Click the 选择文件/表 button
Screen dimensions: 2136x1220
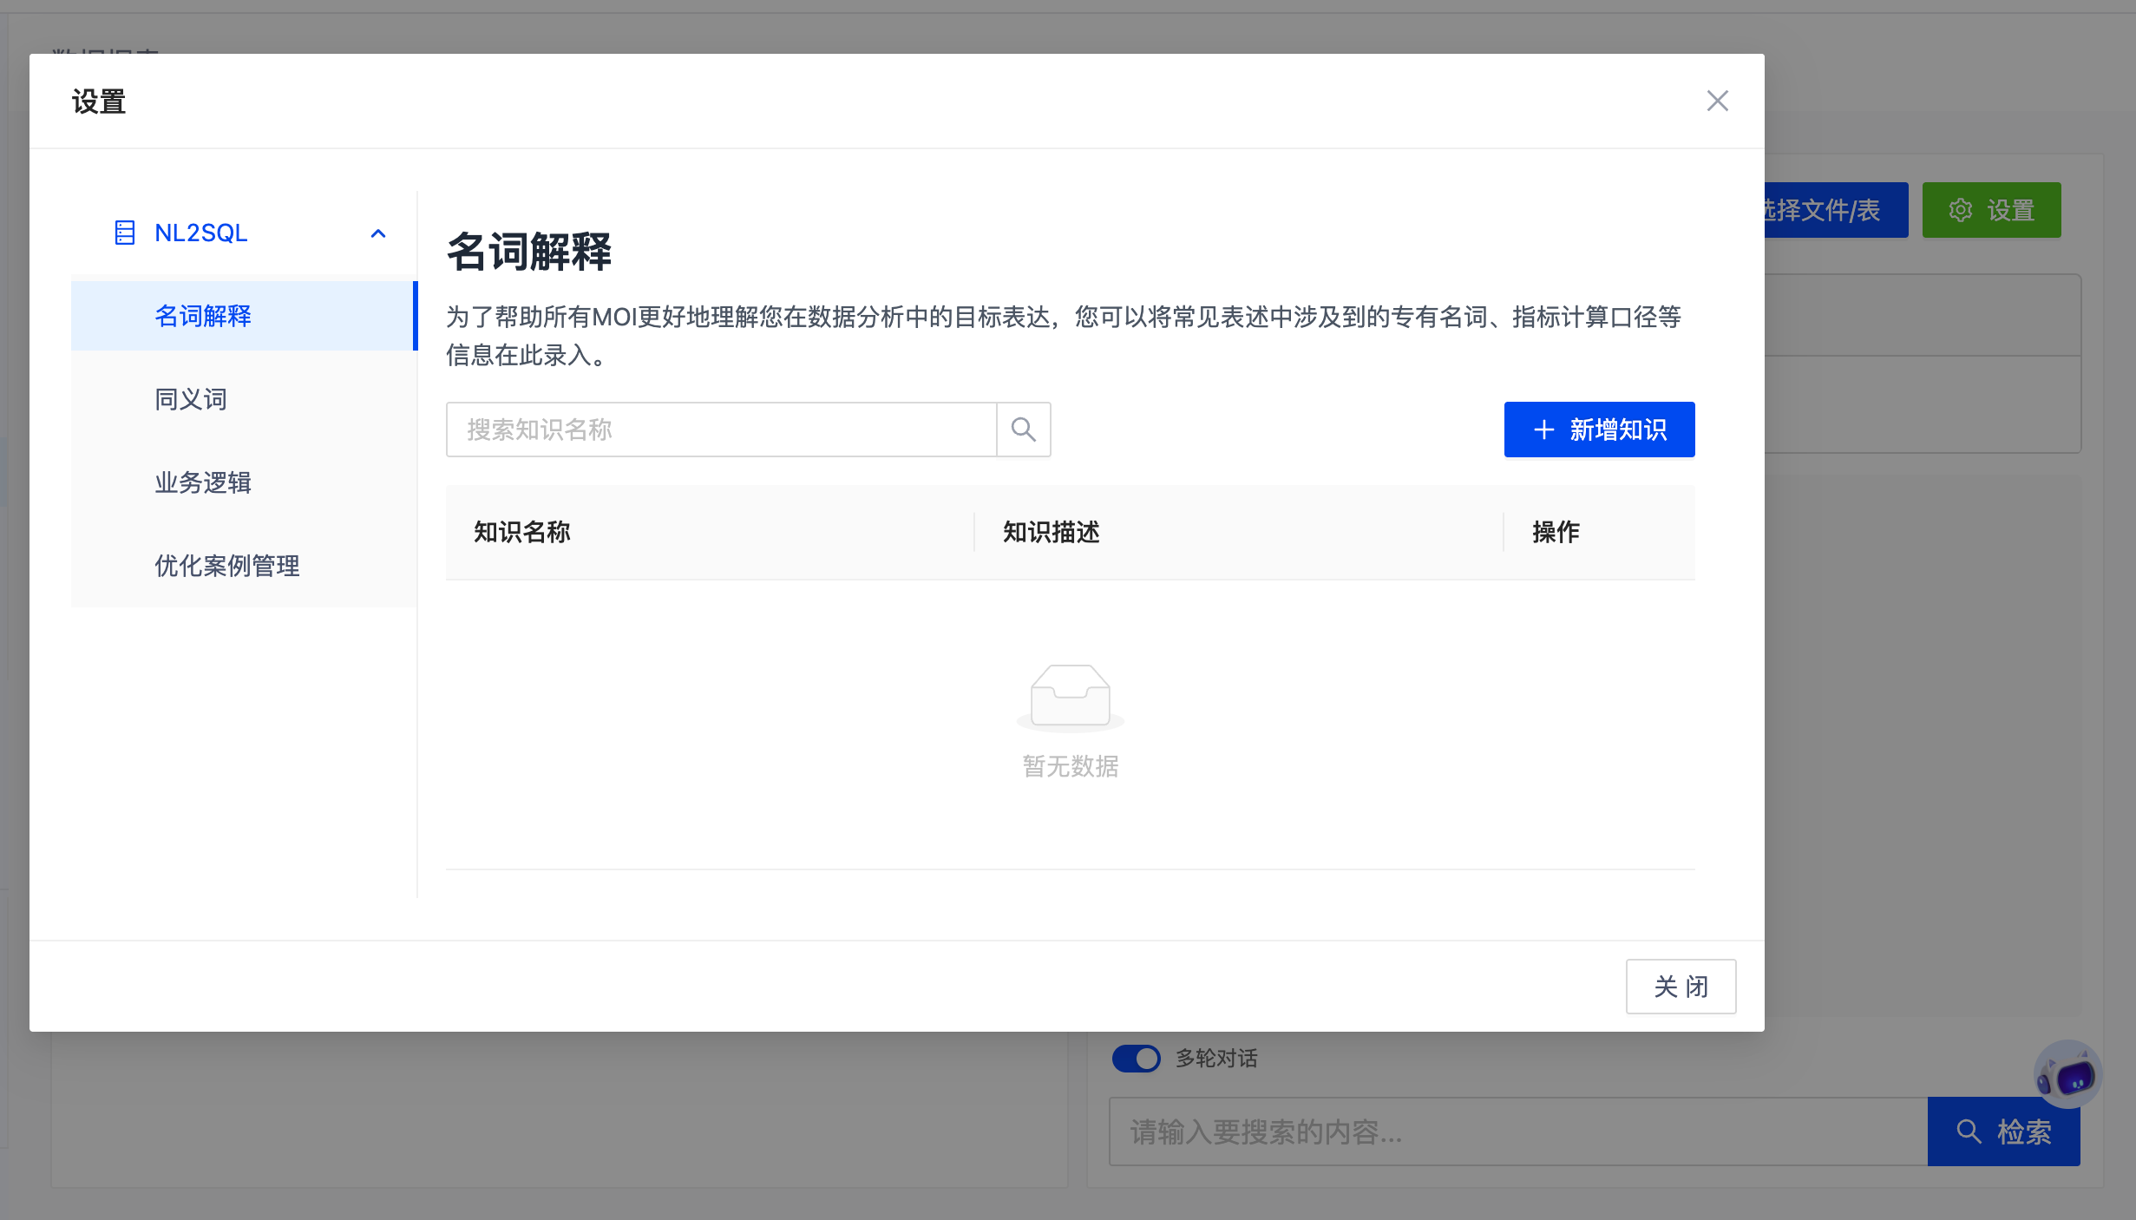pos(1835,210)
